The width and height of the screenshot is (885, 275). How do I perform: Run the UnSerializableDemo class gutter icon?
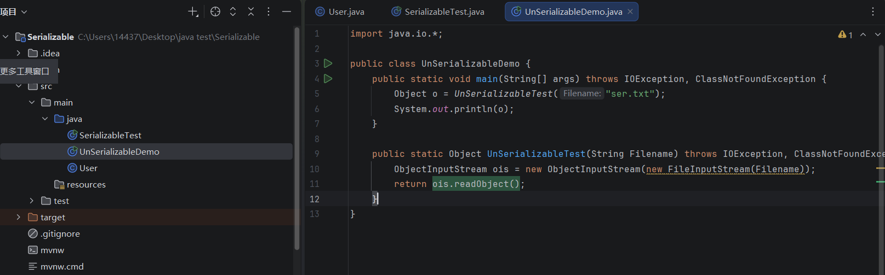[x=328, y=63]
